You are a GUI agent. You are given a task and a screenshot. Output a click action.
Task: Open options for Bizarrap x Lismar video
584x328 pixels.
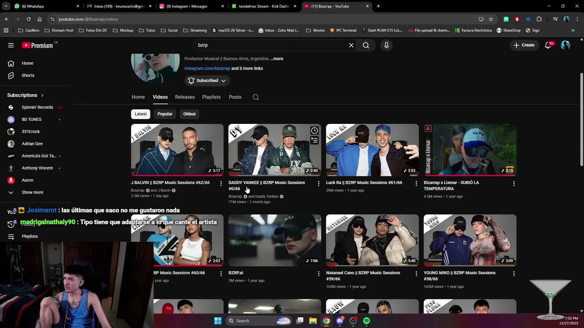point(514,183)
